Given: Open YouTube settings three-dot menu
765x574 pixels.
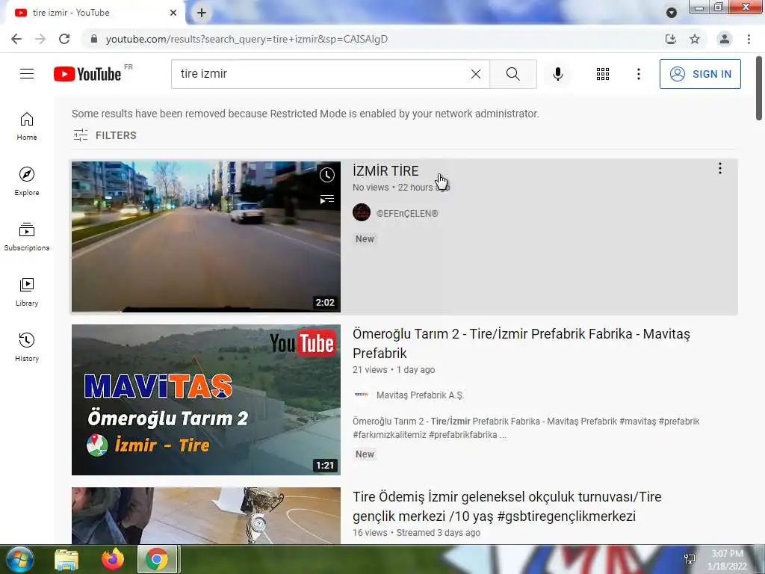Looking at the screenshot, I should tap(638, 74).
